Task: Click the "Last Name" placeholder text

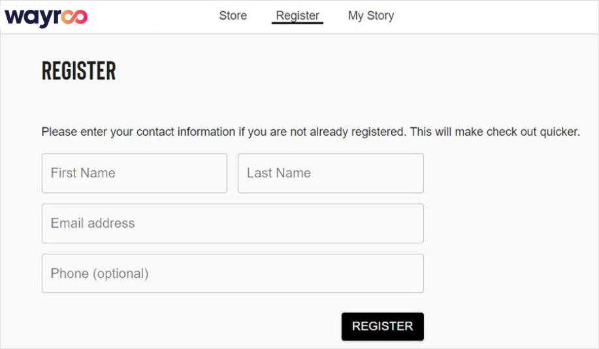Action: pyautogui.click(x=279, y=173)
